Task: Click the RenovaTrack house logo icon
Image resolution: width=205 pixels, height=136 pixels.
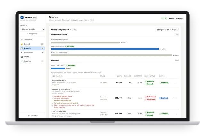Action: [22, 18]
